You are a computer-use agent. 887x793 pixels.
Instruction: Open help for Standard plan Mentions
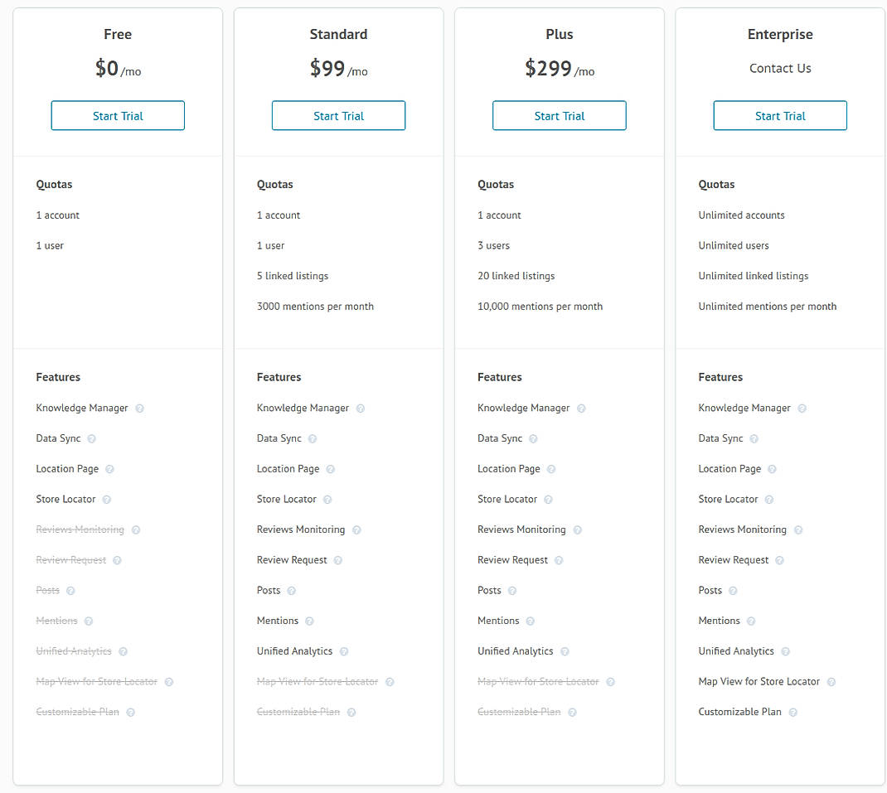(x=309, y=621)
